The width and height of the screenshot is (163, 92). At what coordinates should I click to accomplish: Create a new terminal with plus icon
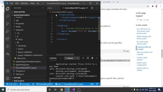pos(83,58)
